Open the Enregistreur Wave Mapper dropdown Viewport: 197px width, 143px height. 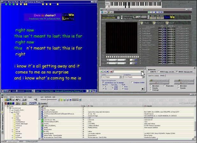[142, 77]
